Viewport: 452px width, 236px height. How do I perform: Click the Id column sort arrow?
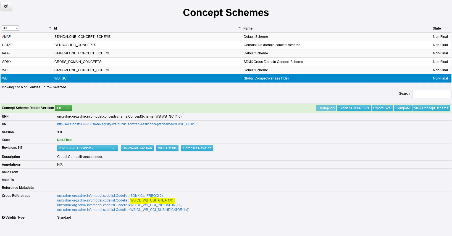(50, 28)
